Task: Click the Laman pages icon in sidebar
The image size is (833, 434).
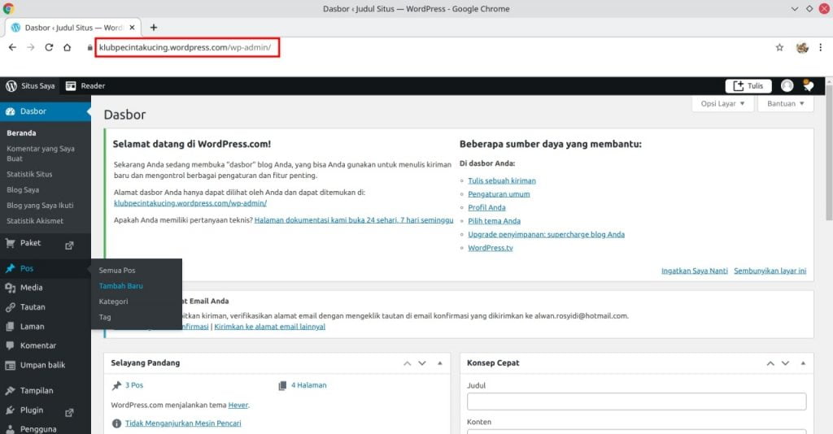Action: pos(10,327)
